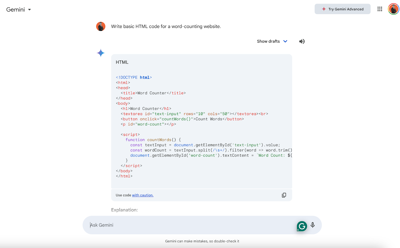400x248 pixels.
Task: Open the Show drafts dropdown
Action: click(x=268, y=41)
